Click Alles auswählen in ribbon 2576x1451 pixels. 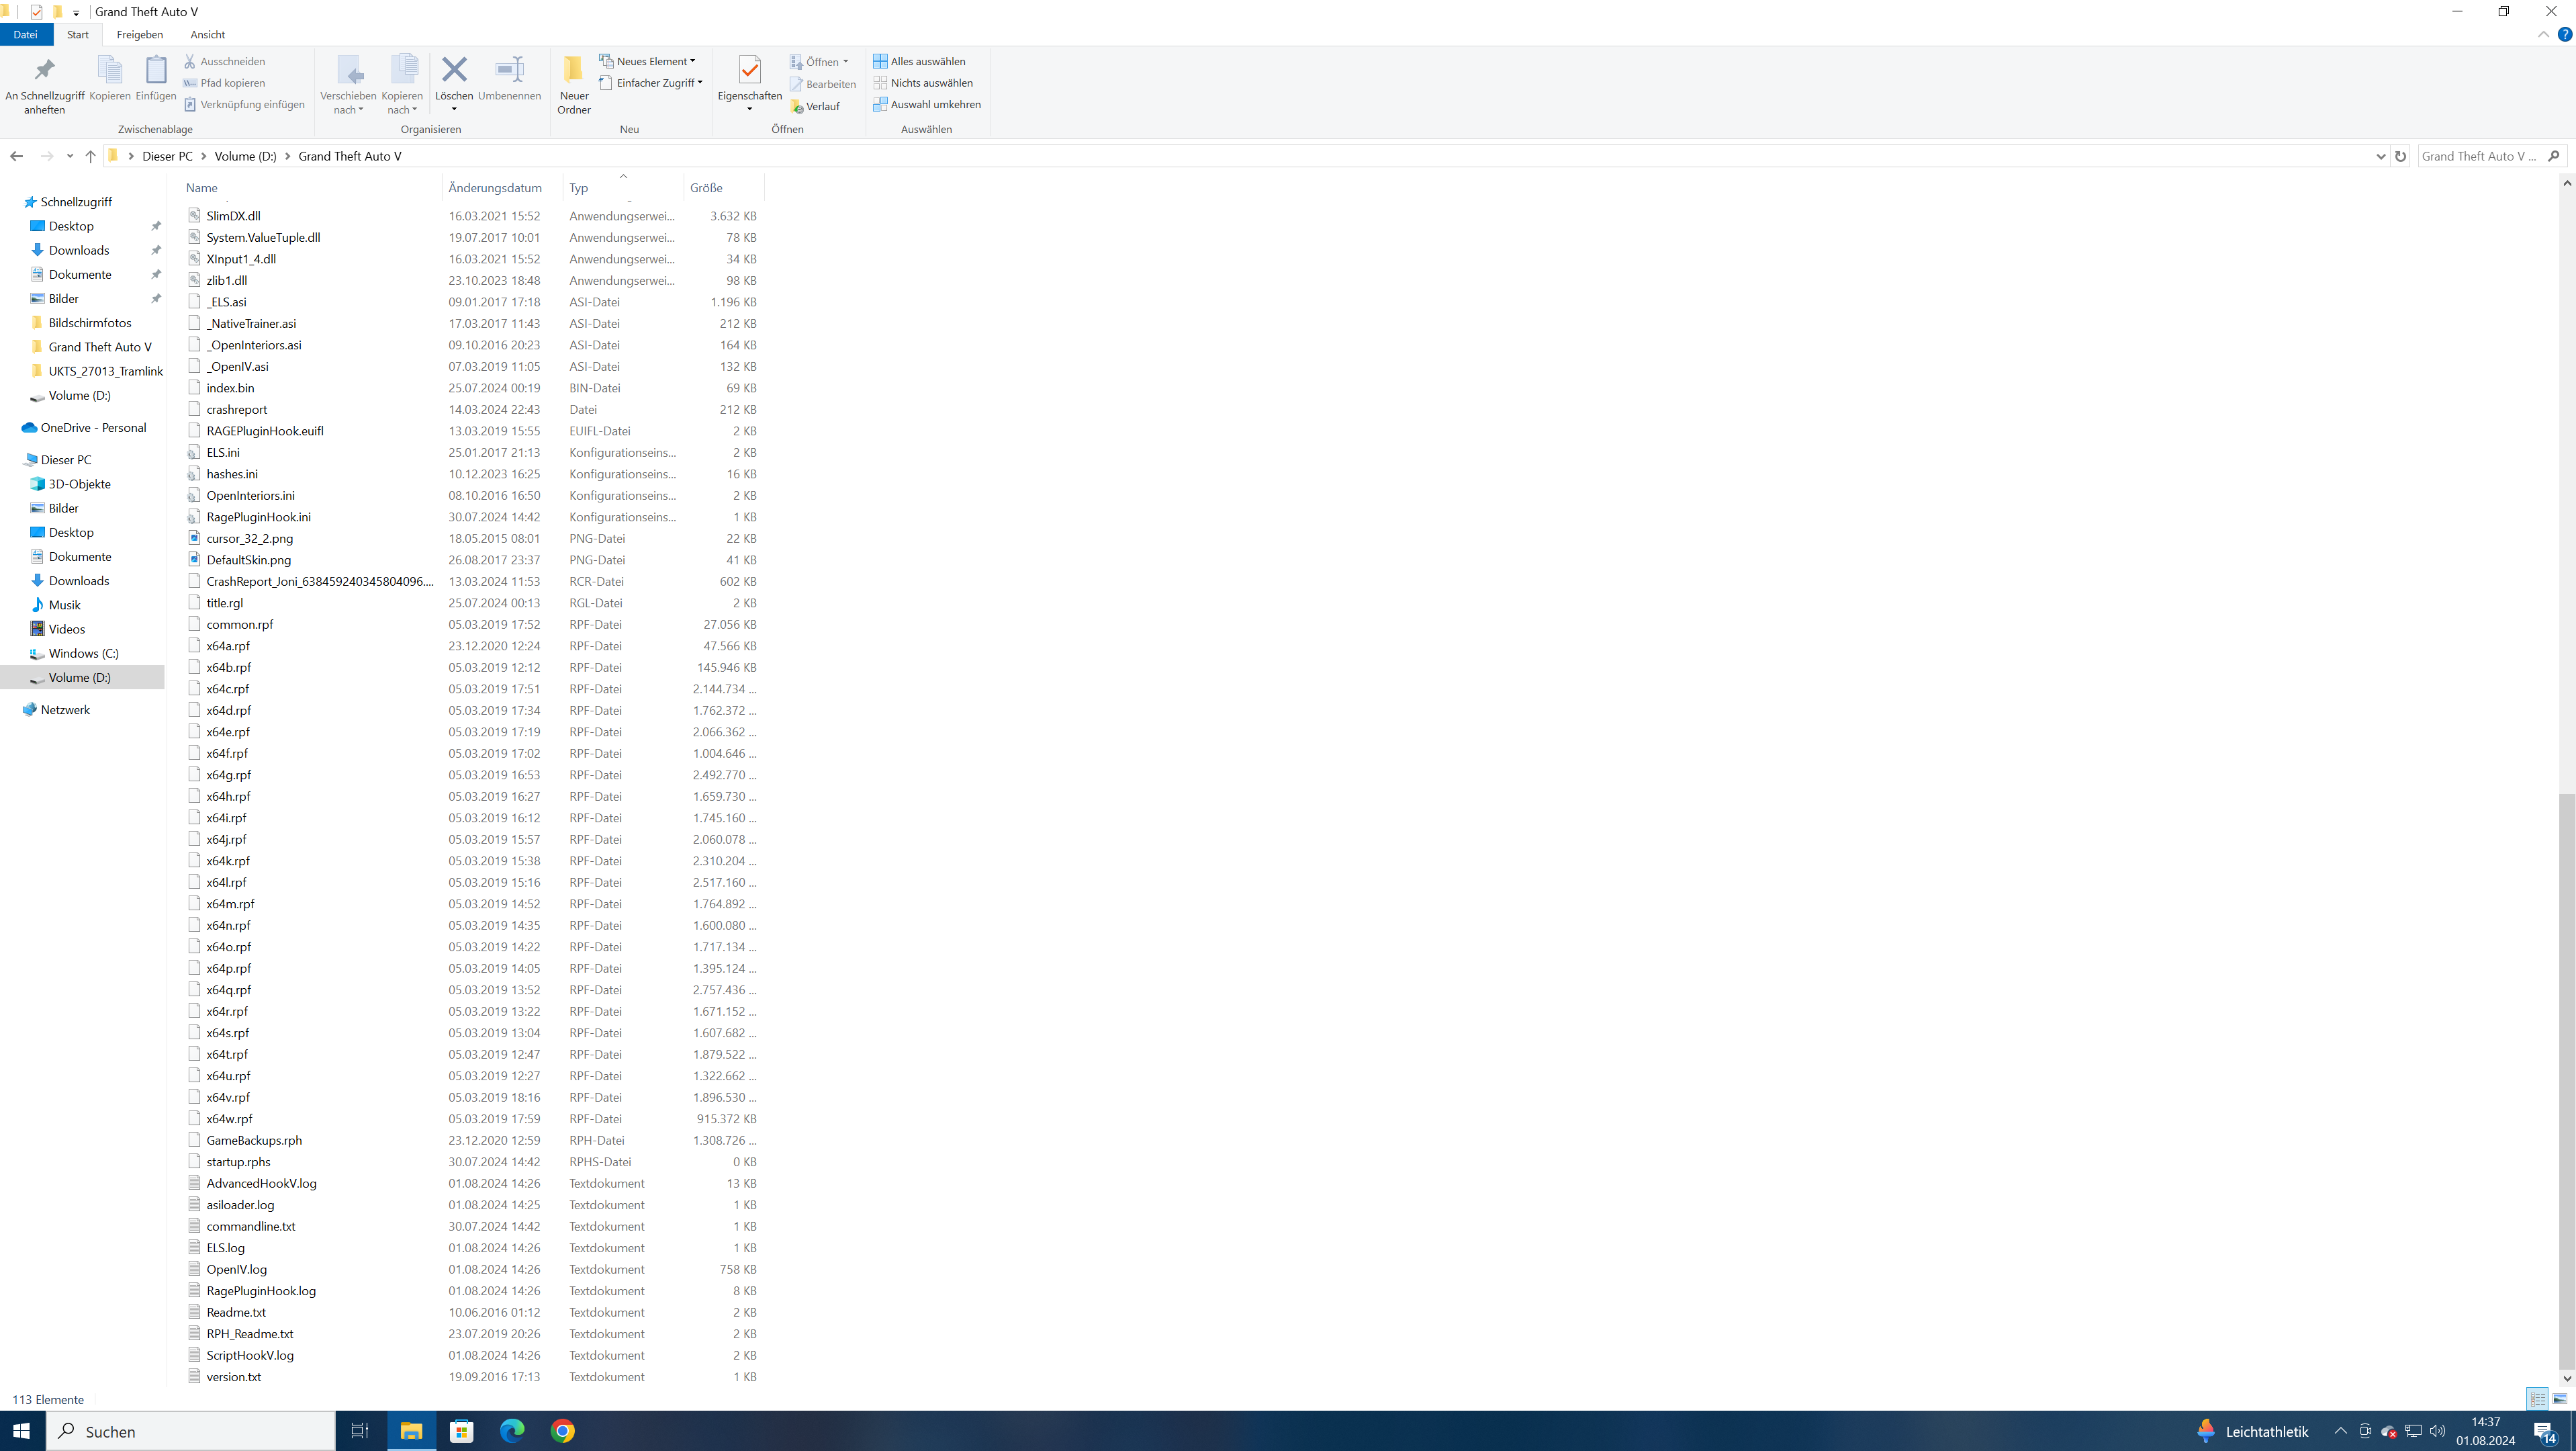tap(926, 61)
